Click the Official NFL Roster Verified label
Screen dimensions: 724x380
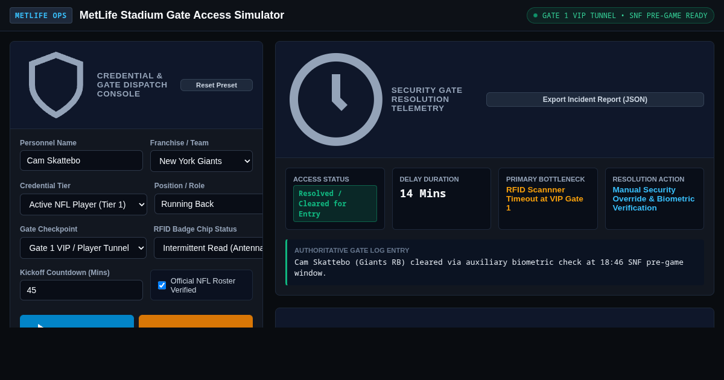pos(203,285)
